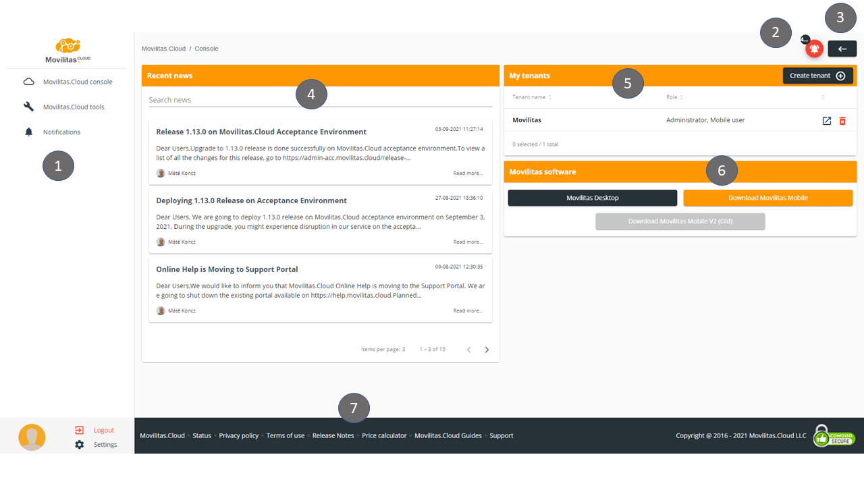The image size is (864, 486).
Task: Open the Movilitas tenant in new window
Action: click(827, 121)
